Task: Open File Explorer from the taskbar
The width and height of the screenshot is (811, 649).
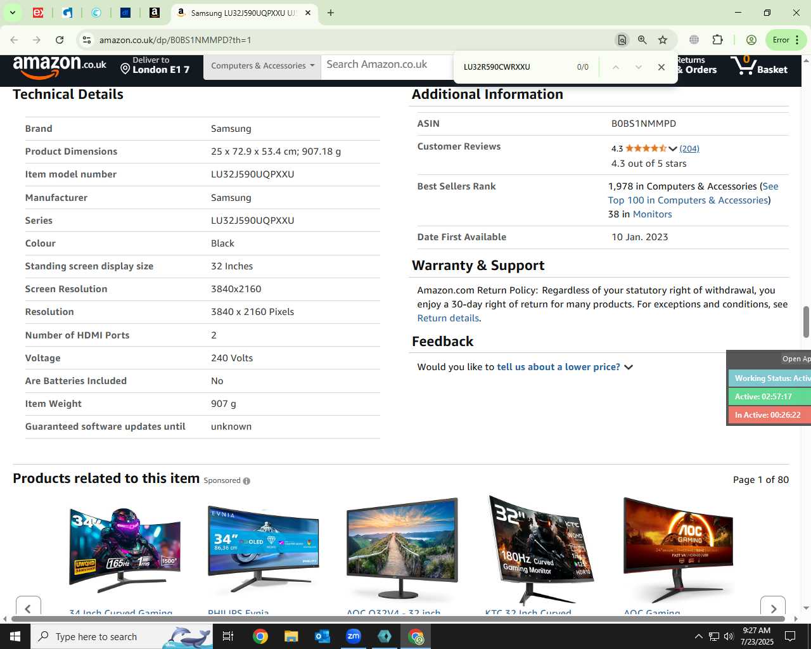Action: coord(291,636)
